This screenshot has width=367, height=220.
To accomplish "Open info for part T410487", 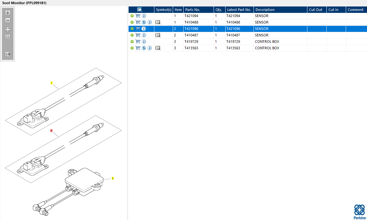I will 144,35.
